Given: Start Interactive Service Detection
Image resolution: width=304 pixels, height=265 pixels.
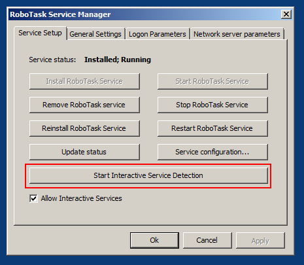Looking at the screenshot, I should point(148,175).
